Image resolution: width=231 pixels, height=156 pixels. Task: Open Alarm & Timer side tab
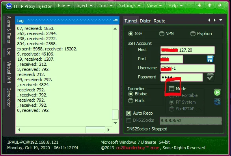click(x=9, y=30)
